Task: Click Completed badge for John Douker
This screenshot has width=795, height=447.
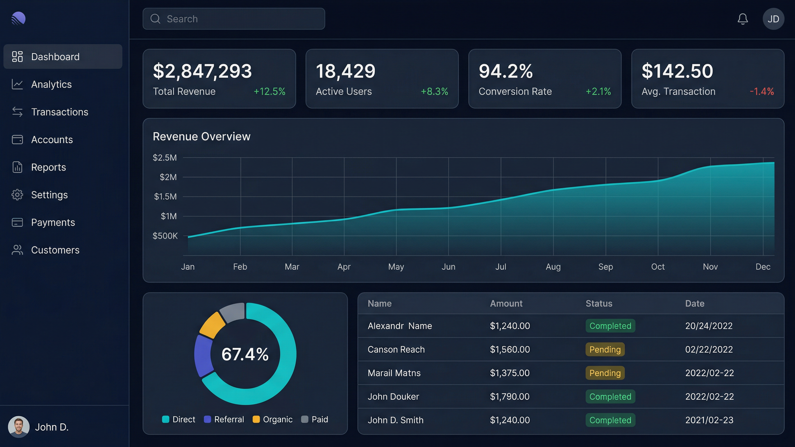Action: click(610, 397)
